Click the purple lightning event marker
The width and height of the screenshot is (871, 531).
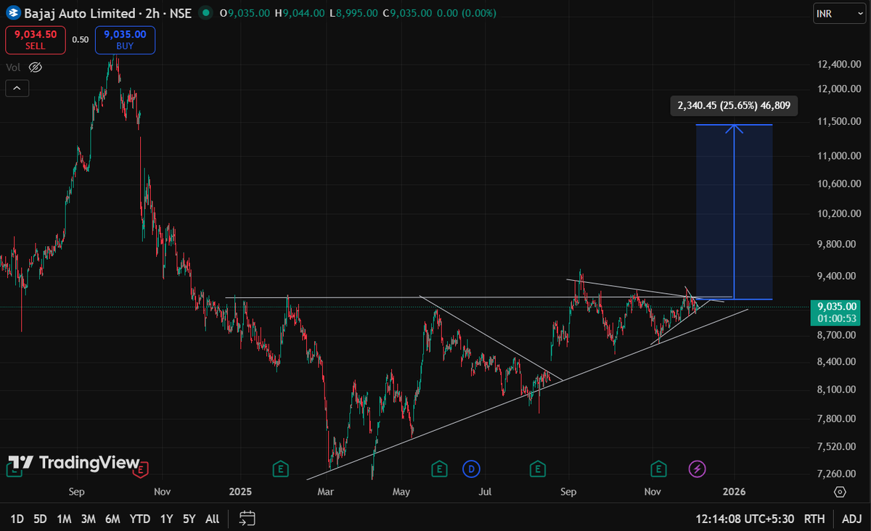tap(697, 469)
